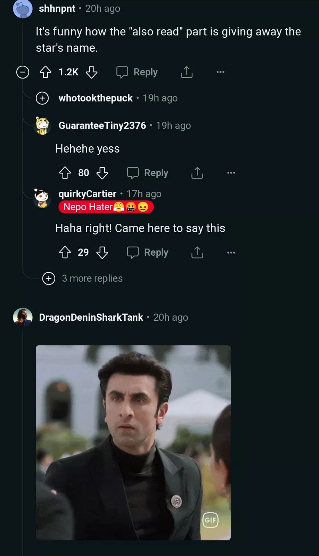
Task: Open the GIF posted by DragonDeninSharkTank
Action: 133,442
